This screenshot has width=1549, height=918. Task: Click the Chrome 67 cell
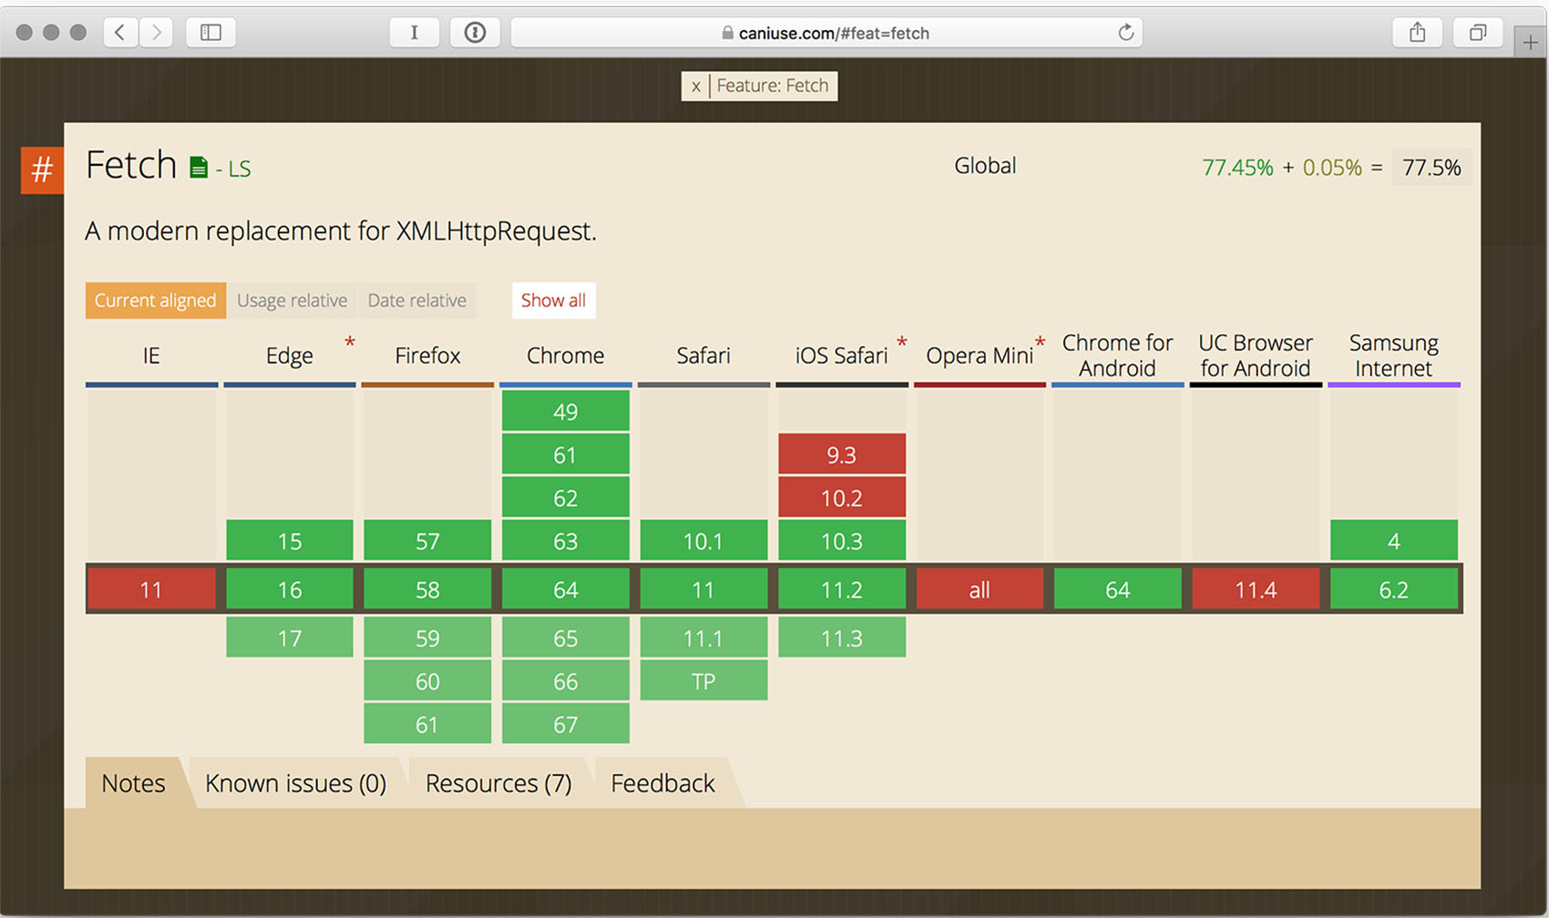pyautogui.click(x=566, y=724)
